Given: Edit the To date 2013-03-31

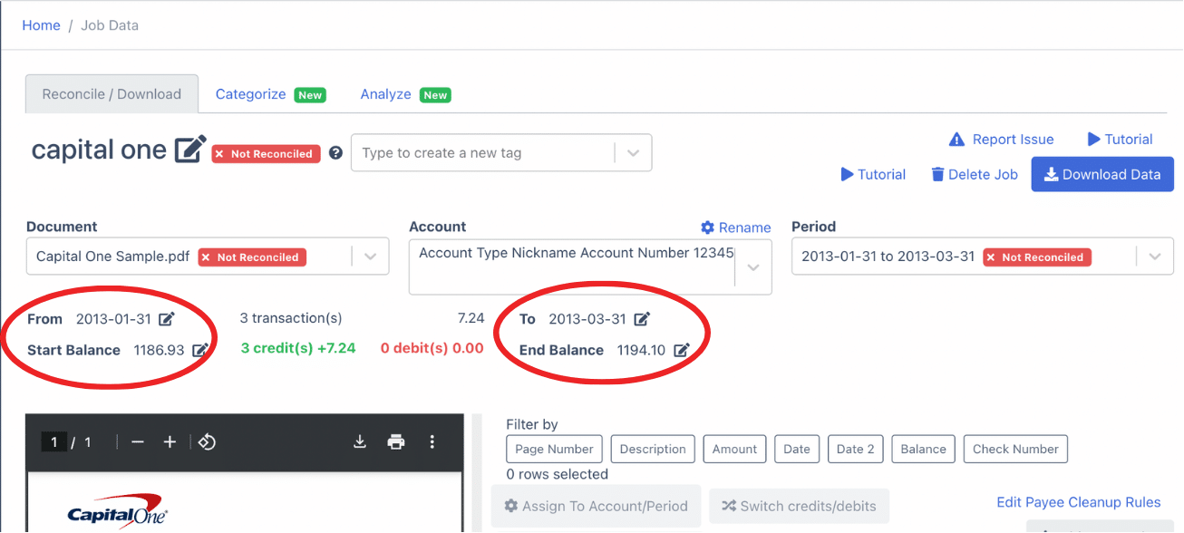Looking at the screenshot, I should pos(642,319).
